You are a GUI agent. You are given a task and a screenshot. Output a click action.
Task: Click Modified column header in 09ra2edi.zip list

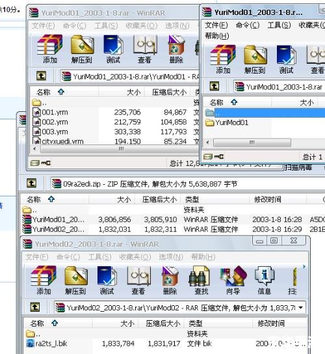pos(278,199)
